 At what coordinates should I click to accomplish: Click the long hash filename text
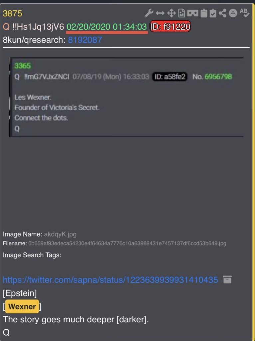pos(127,243)
